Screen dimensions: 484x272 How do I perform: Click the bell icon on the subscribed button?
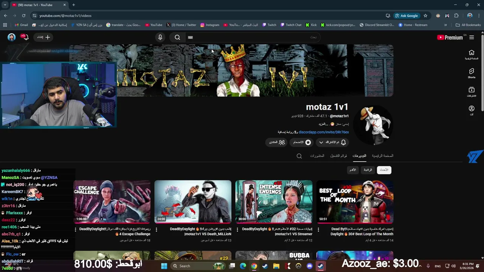[x=343, y=142]
